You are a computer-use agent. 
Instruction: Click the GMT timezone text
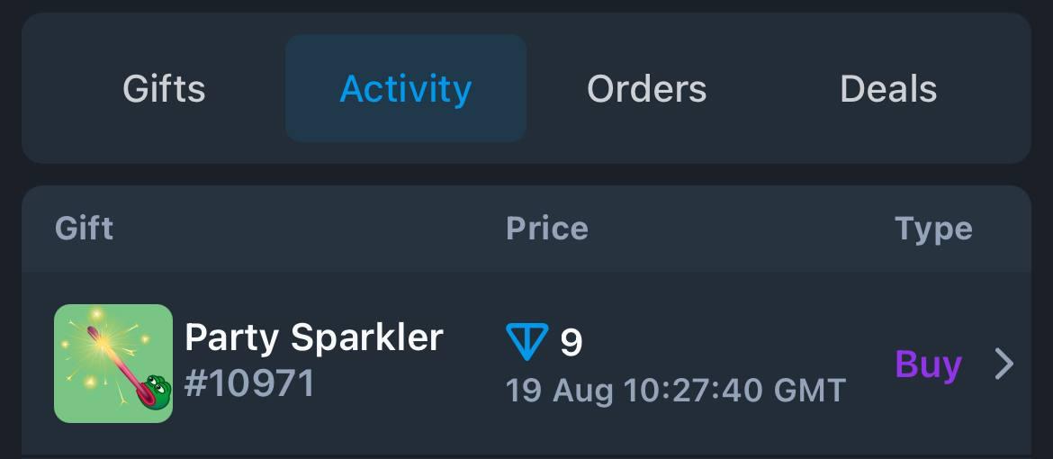click(809, 391)
